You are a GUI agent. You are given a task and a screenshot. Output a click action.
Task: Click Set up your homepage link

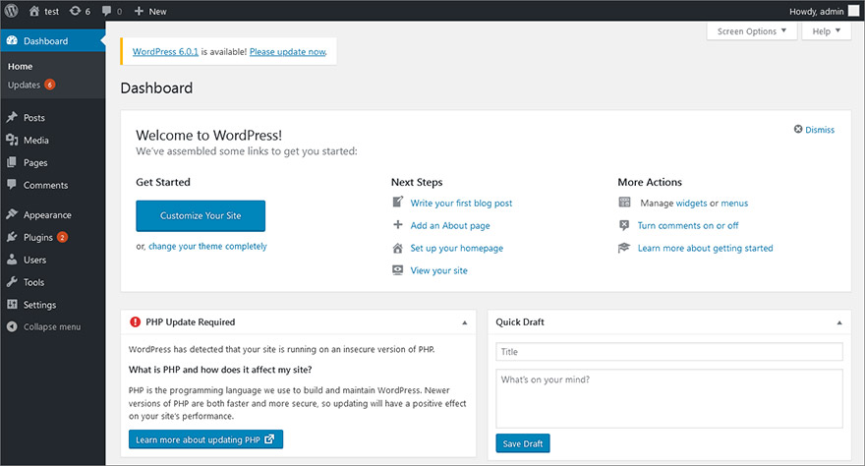pyautogui.click(x=457, y=248)
